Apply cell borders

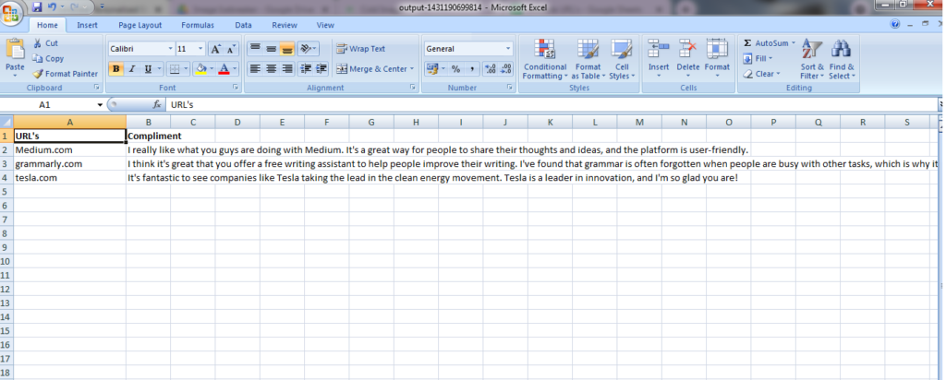pyautogui.click(x=175, y=68)
